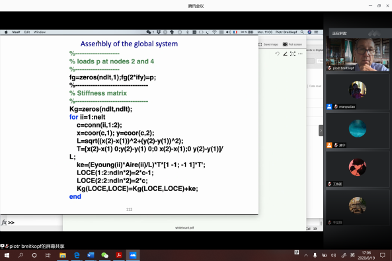Open WeChat from the taskbar
The height and width of the screenshot is (261, 392).
[104, 255]
